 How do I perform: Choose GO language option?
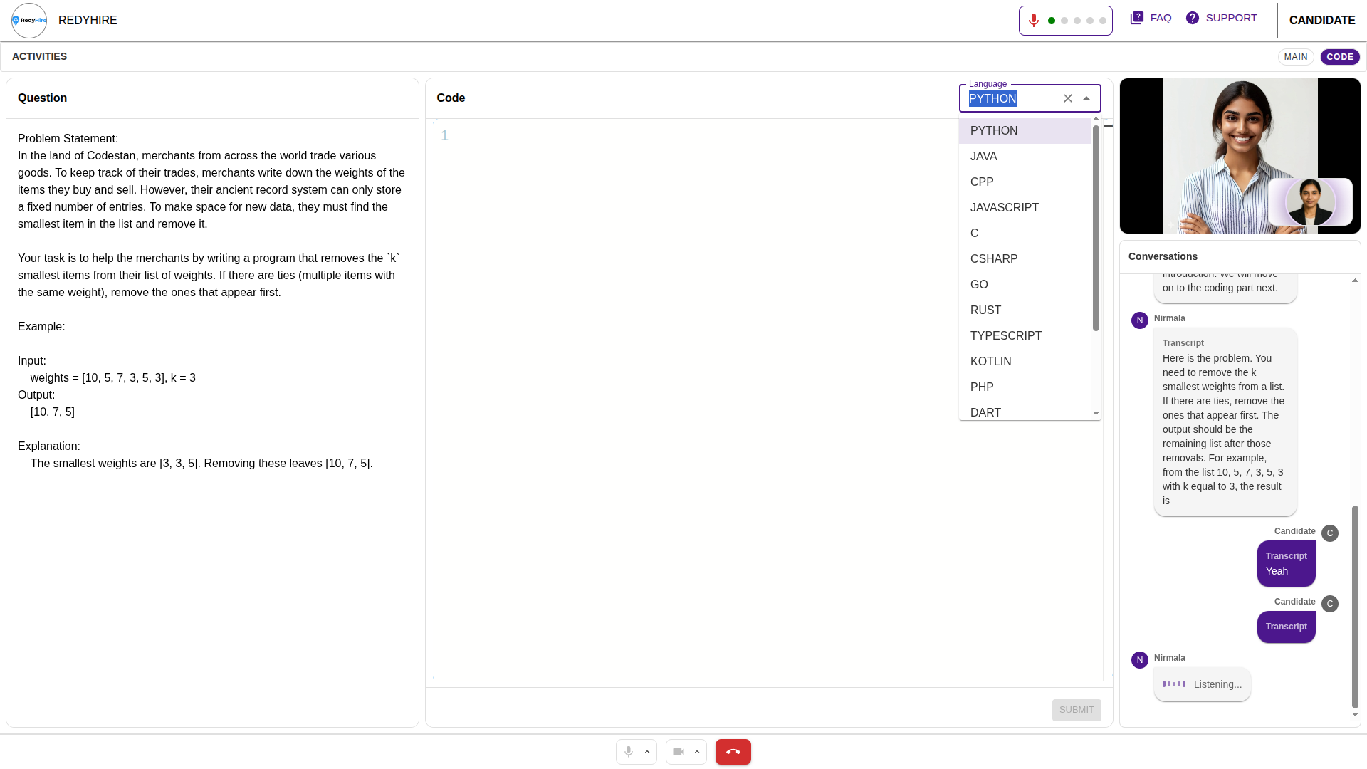(x=1025, y=285)
